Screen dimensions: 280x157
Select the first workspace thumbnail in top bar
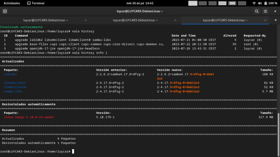pos(193,3)
